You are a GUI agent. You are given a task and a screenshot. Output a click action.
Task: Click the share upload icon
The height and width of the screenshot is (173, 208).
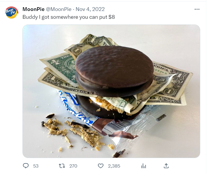click(166, 166)
